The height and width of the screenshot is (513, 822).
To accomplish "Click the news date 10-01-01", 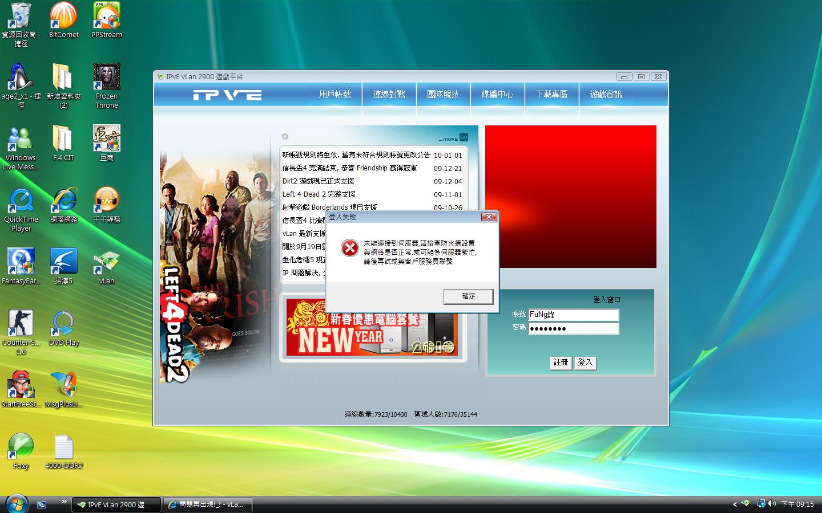I will pyautogui.click(x=448, y=156).
